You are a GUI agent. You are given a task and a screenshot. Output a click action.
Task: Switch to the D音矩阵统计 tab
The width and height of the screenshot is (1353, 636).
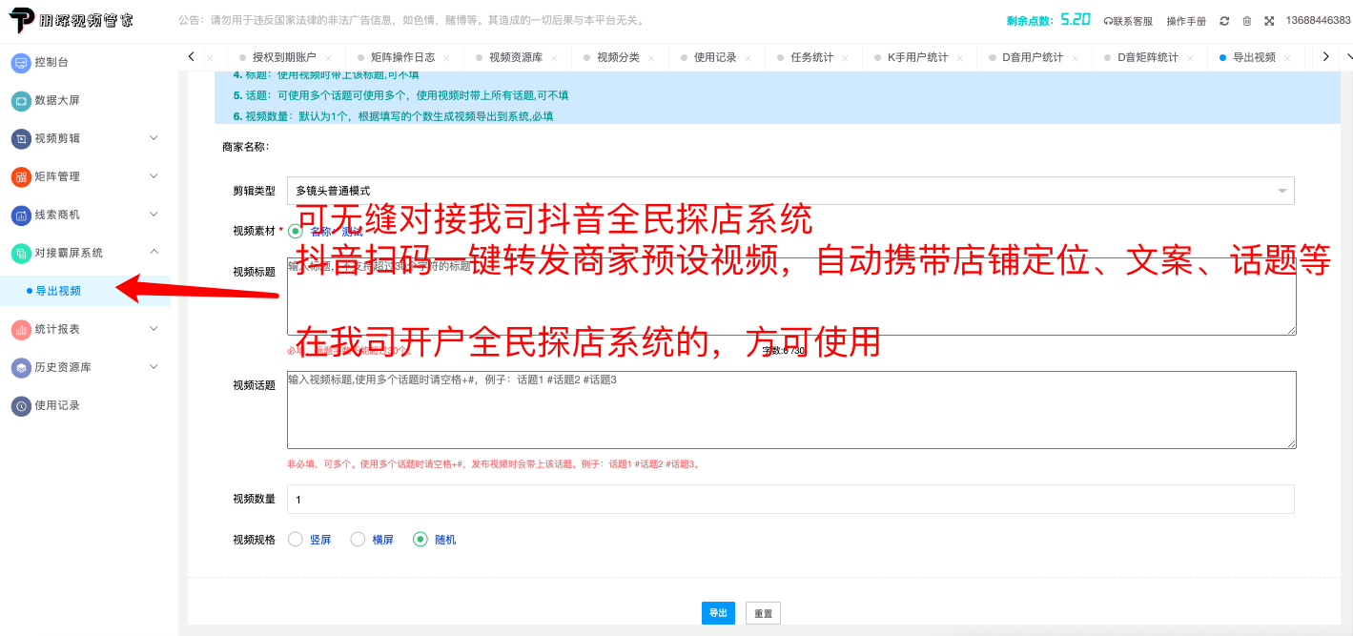[1148, 58]
